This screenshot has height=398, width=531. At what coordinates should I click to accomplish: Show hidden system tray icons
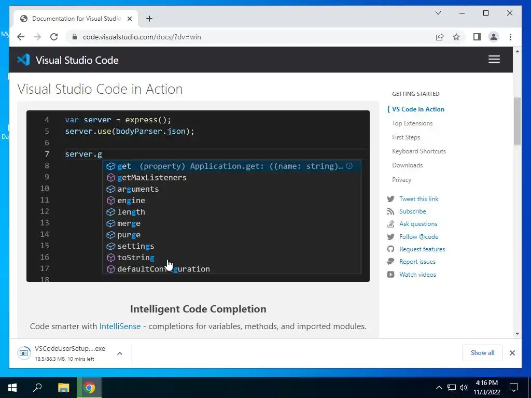(439, 388)
